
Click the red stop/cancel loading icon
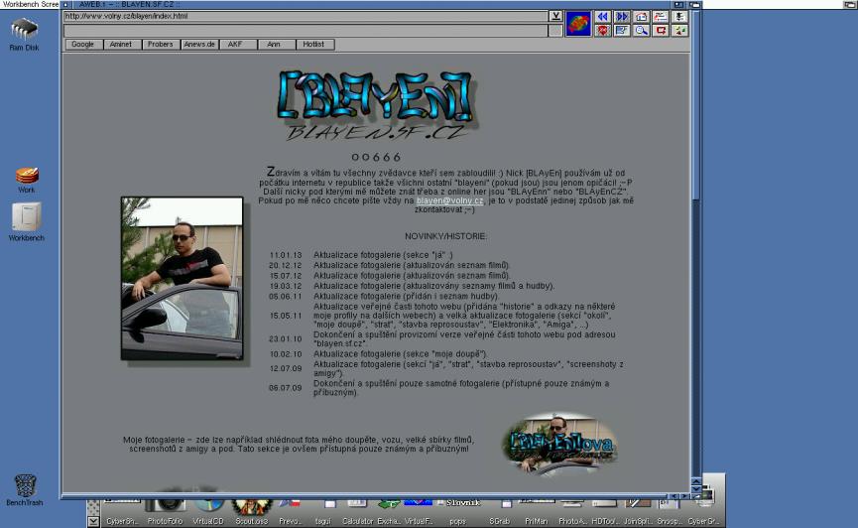click(602, 31)
